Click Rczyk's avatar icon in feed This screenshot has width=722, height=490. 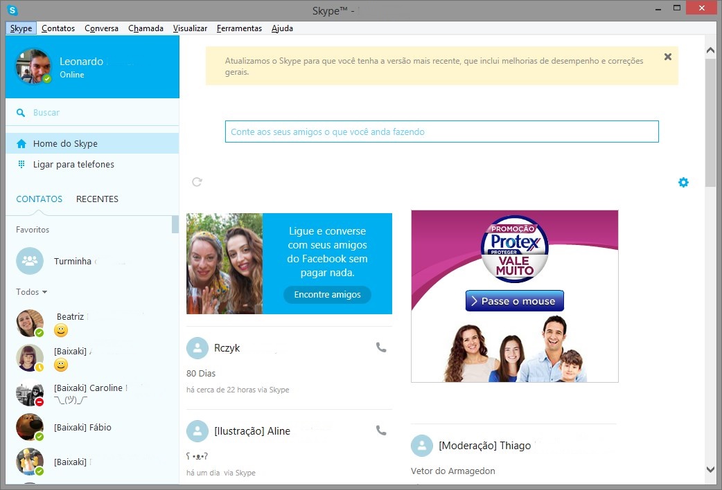pos(197,348)
